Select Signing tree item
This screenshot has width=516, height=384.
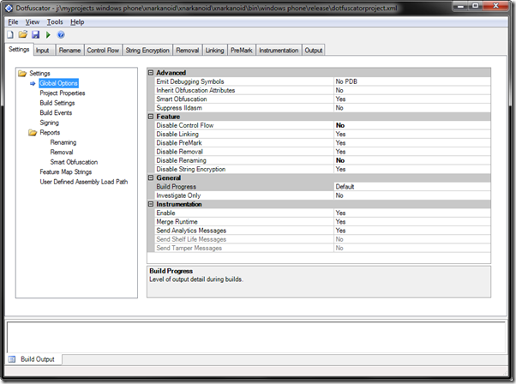pyautogui.click(x=50, y=123)
